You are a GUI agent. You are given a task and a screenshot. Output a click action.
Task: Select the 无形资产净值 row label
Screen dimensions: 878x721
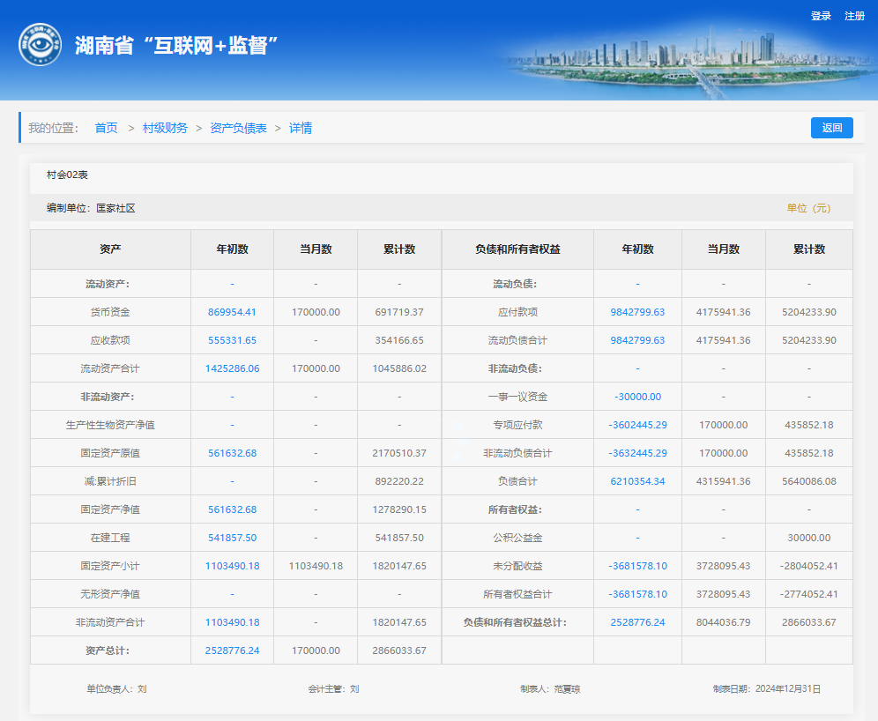coord(109,594)
